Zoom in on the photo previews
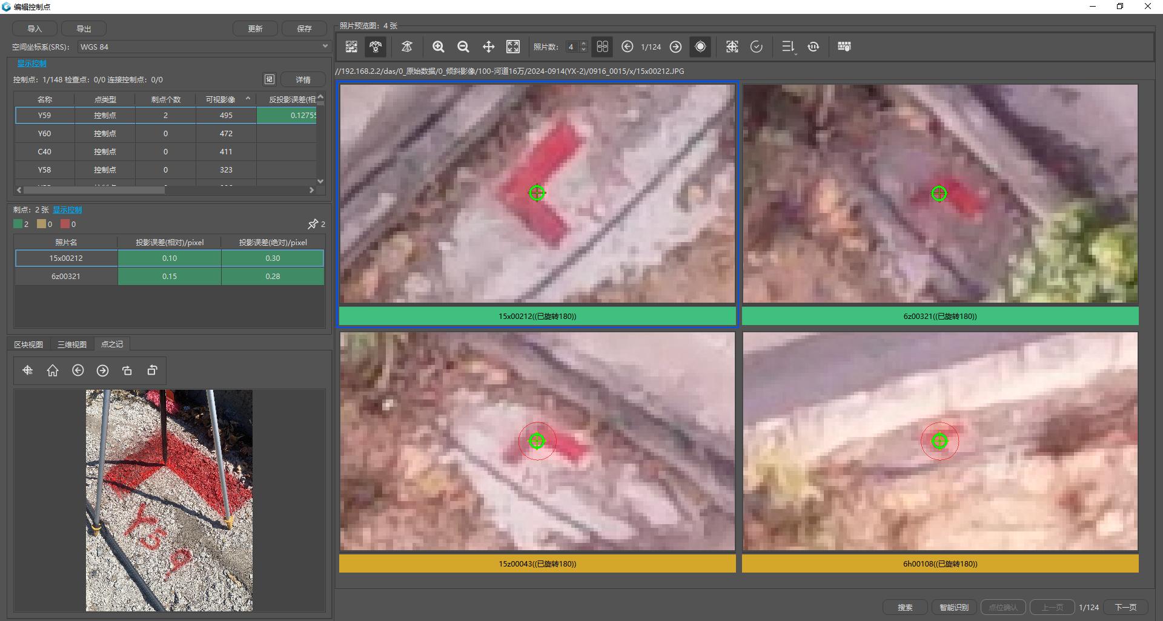 pyautogui.click(x=439, y=47)
